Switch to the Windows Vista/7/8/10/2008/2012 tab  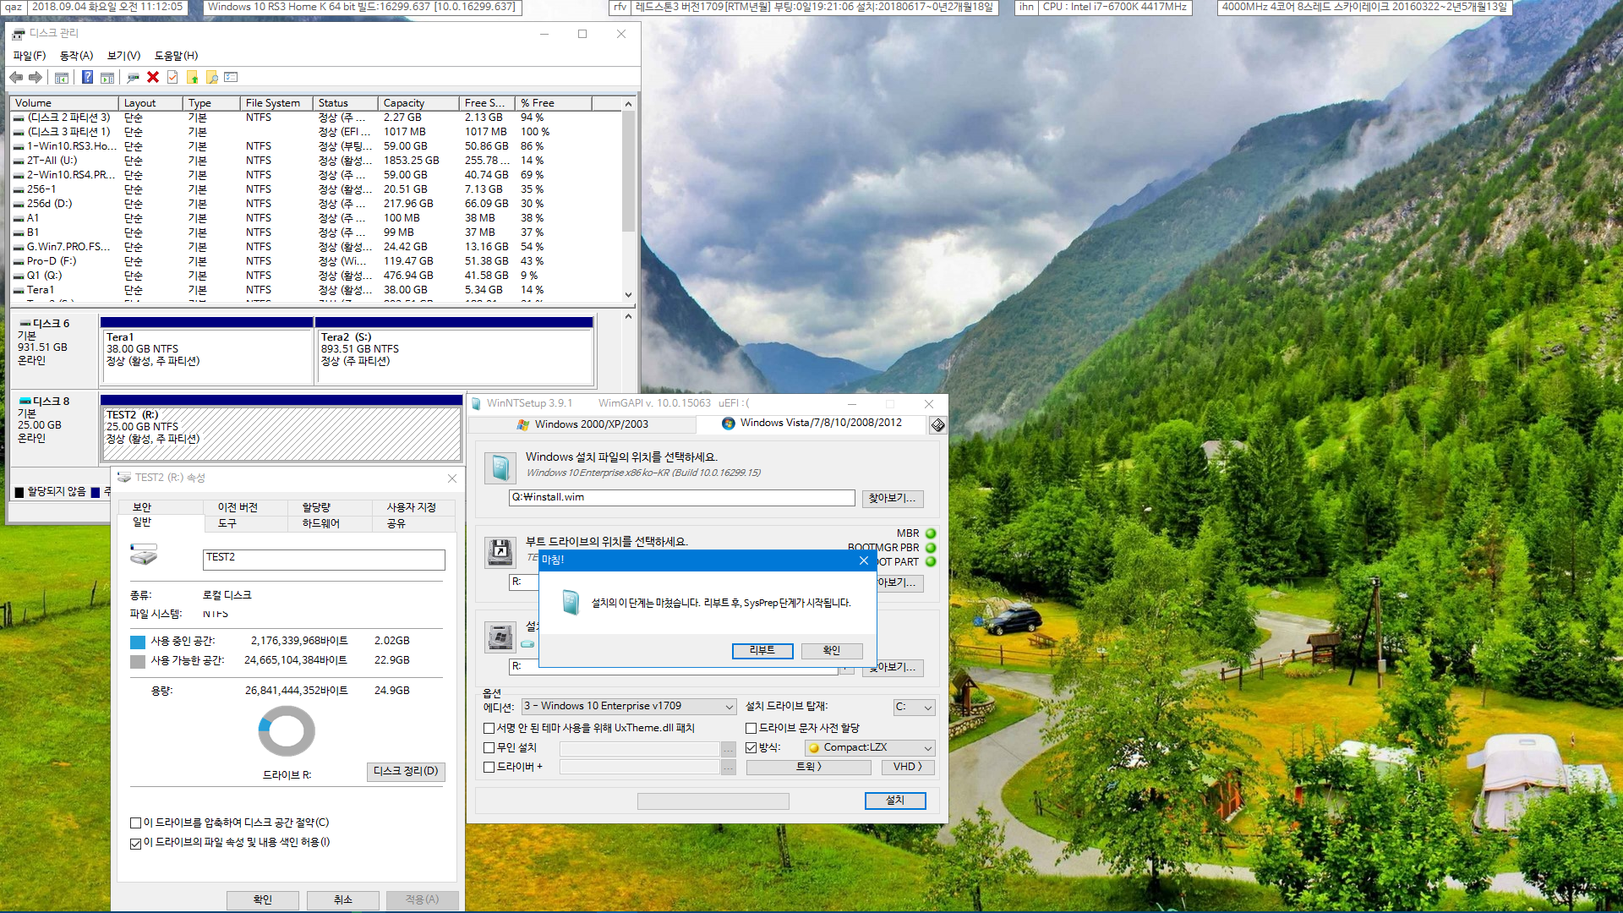(x=811, y=424)
